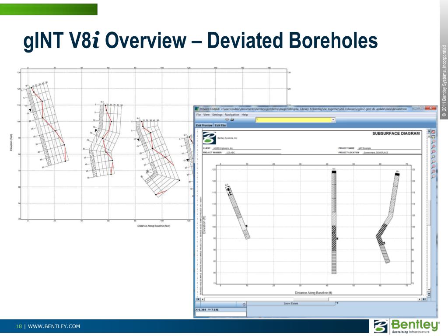Click the 123-ABC project number

point(231,153)
